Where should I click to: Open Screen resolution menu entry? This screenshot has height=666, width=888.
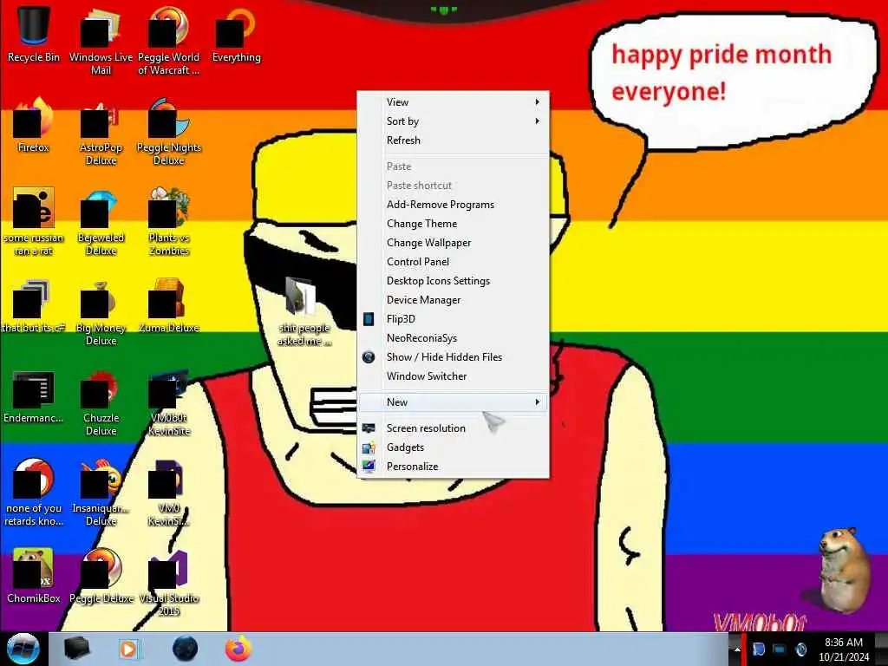point(453,428)
